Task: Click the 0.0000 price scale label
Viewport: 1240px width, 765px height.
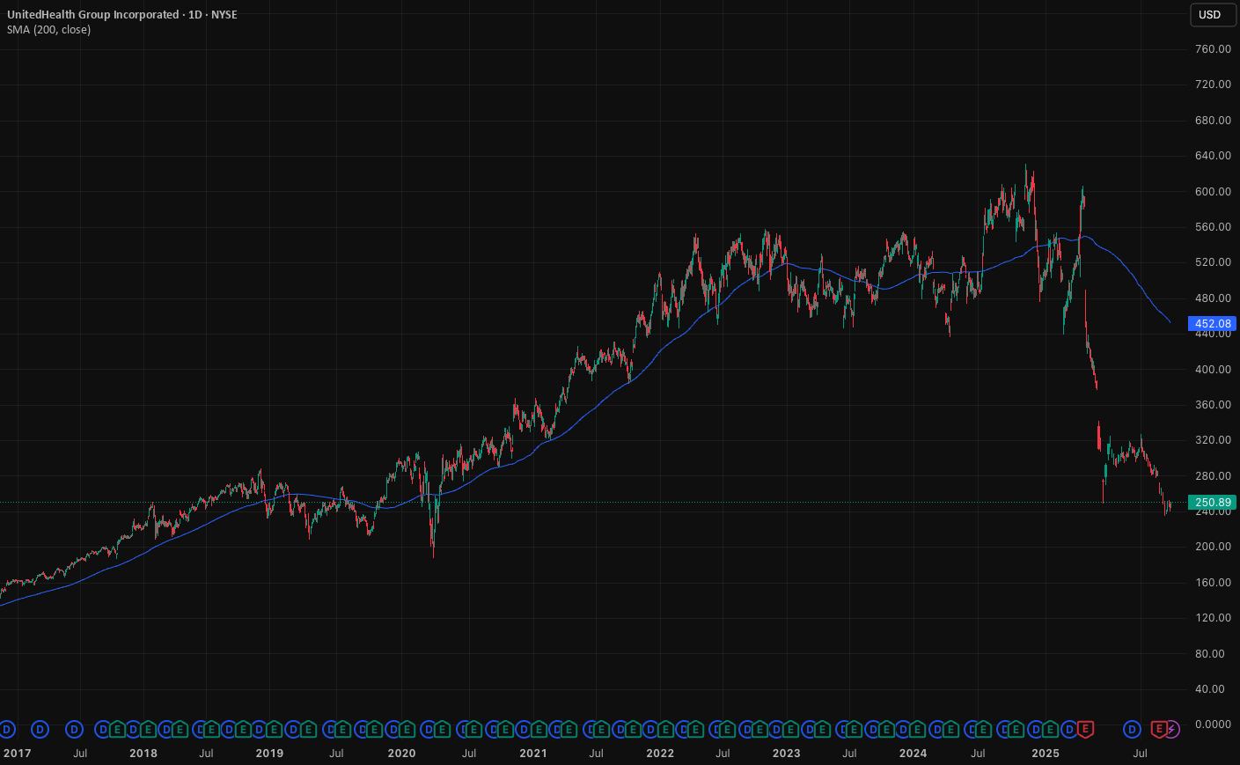Action: tap(1213, 724)
